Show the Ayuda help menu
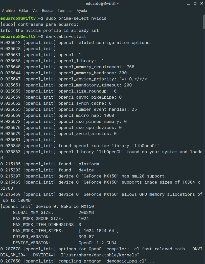This screenshot has width=205, height=264. 82,11
